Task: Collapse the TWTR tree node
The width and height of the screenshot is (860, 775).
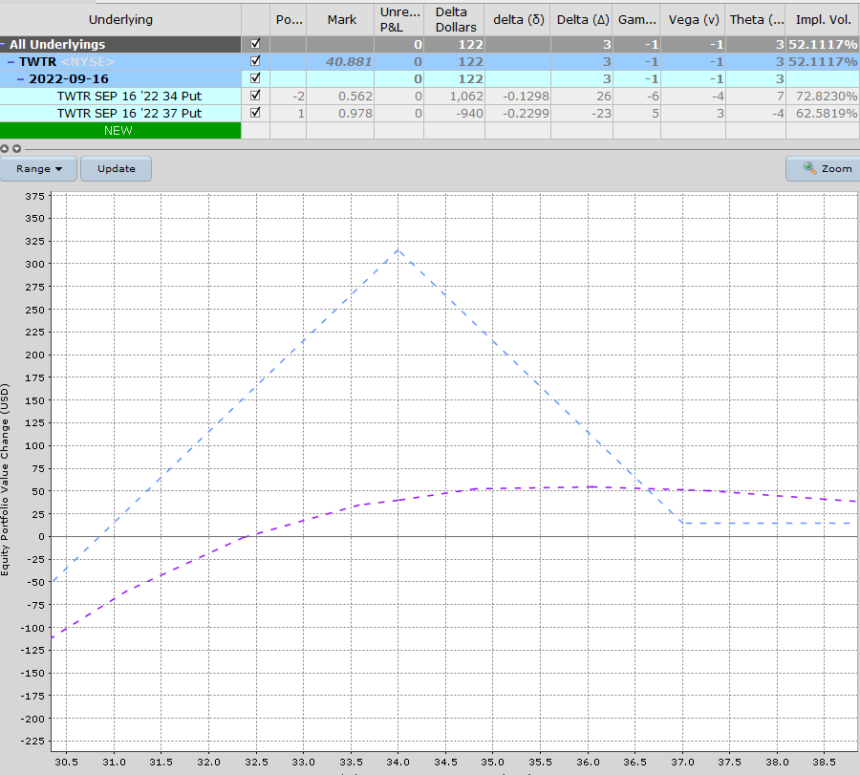Action: (9, 61)
